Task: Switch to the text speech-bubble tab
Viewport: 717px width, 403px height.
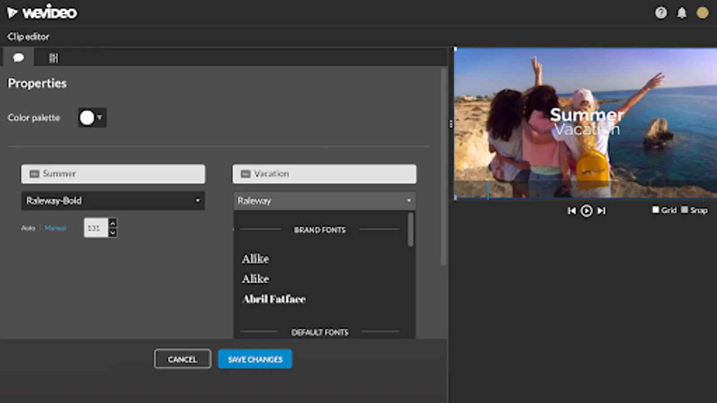Action: 18,57
